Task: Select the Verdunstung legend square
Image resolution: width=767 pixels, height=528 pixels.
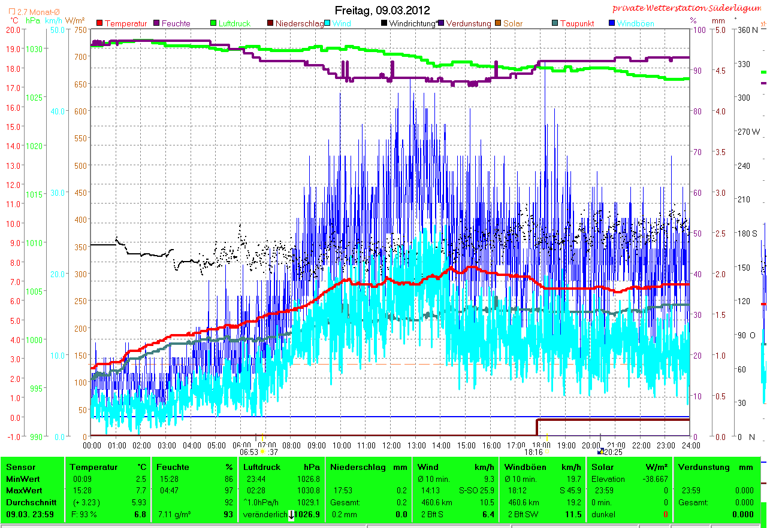Action: [x=441, y=23]
